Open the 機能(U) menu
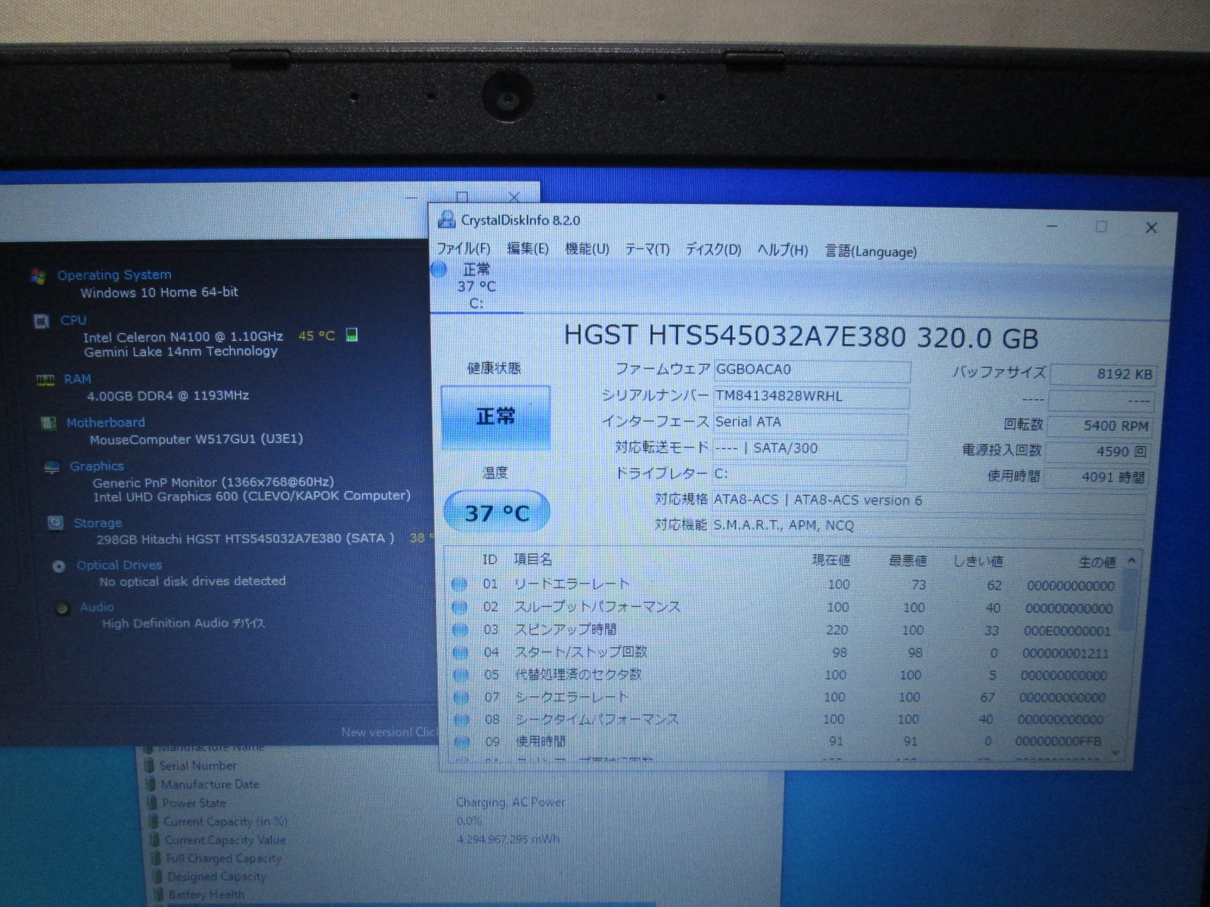 tap(587, 249)
